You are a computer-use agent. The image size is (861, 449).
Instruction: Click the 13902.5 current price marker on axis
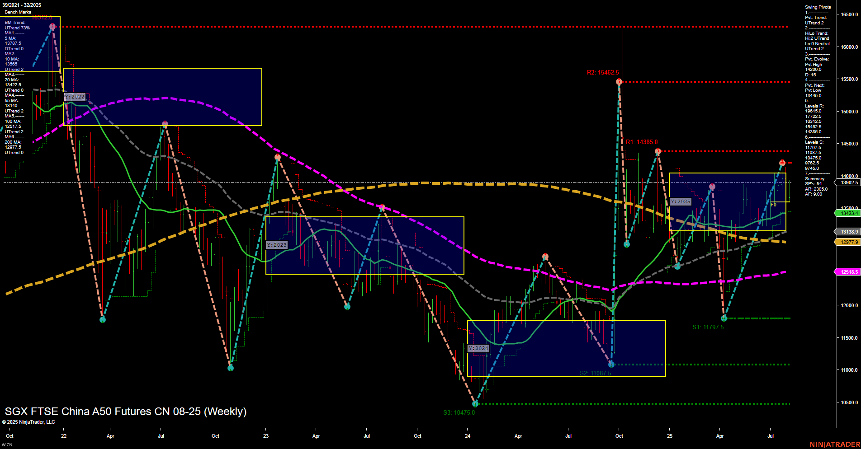pos(847,182)
